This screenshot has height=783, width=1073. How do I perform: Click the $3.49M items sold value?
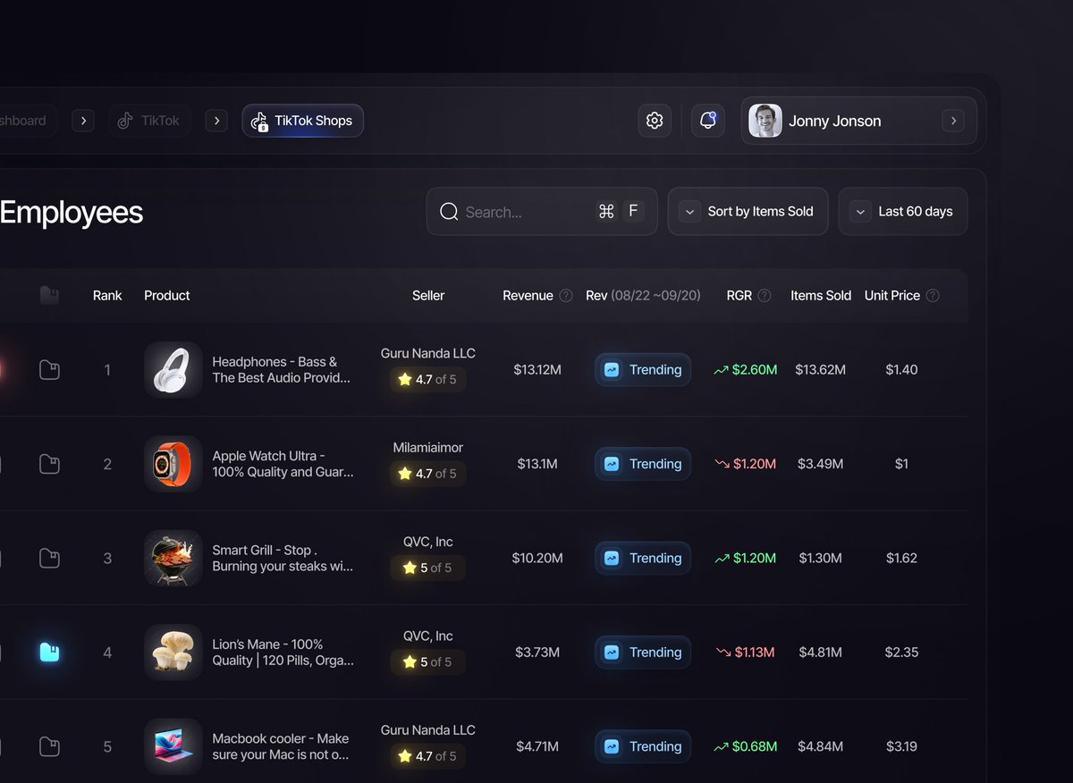[820, 464]
